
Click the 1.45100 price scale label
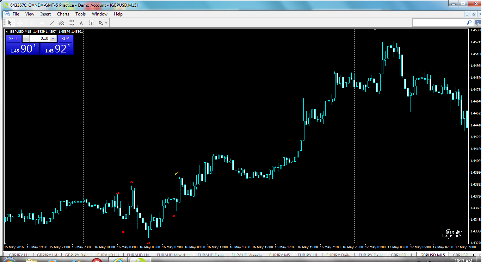(x=476, y=54)
